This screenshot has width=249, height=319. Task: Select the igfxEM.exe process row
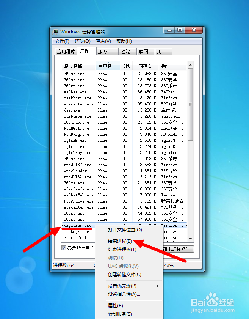[x=124, y=140]
